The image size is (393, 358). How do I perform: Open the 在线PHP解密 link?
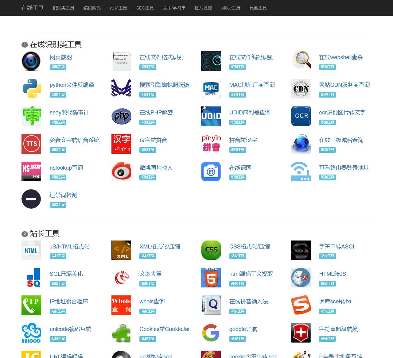[x=156, y=113]
